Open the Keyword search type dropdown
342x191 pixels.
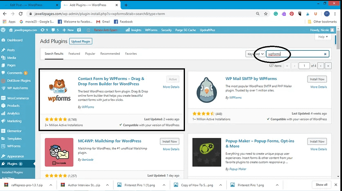pyautogui.click(x=255, y=54)
